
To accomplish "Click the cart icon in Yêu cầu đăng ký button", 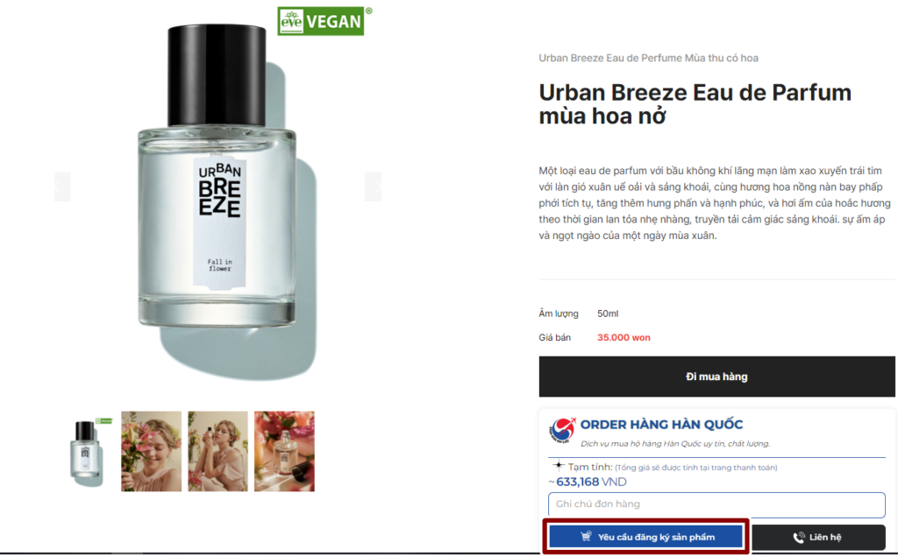I will (x=586, y=536).
